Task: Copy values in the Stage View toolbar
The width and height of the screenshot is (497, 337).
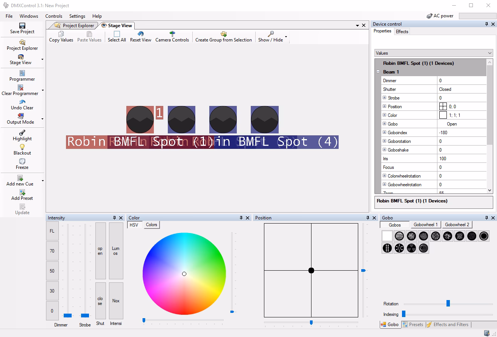Action: pos(61,37)
